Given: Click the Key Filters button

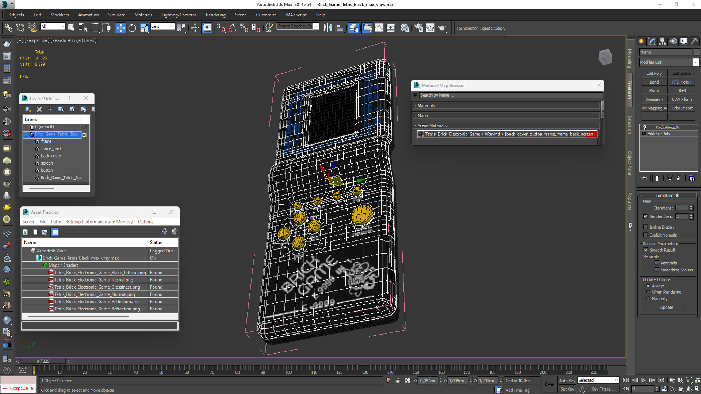Looking at the screenshot, I should pos(603,389).
